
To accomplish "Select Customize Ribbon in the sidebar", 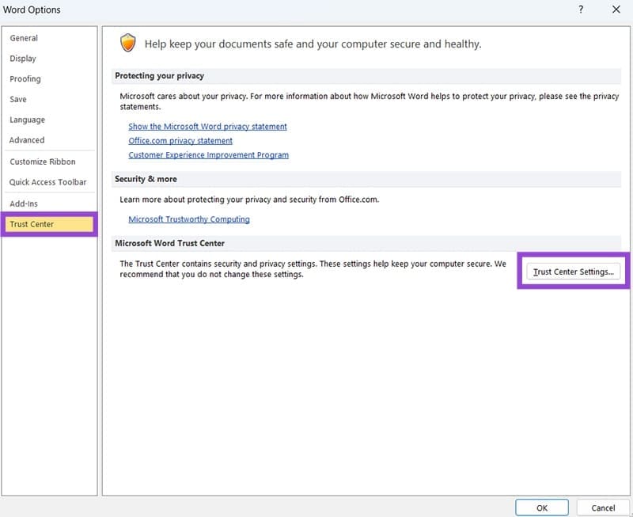I will [43, 162].
